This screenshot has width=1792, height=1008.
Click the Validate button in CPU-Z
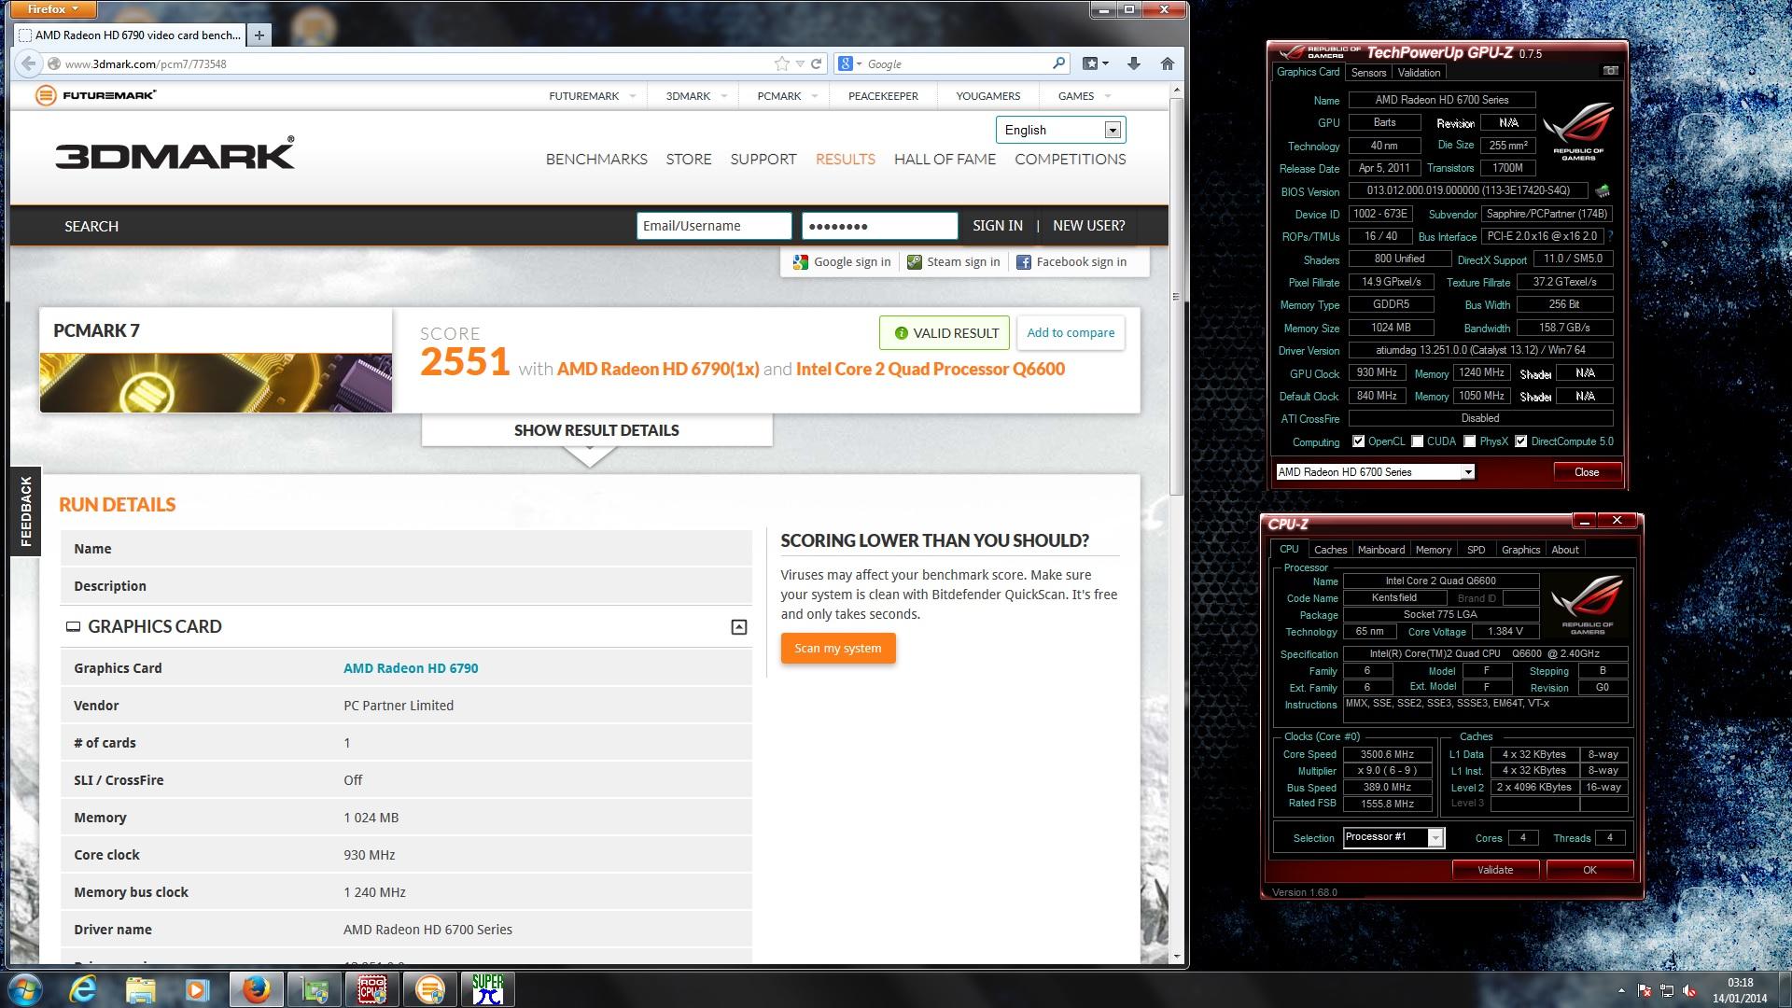(1495, 870)
